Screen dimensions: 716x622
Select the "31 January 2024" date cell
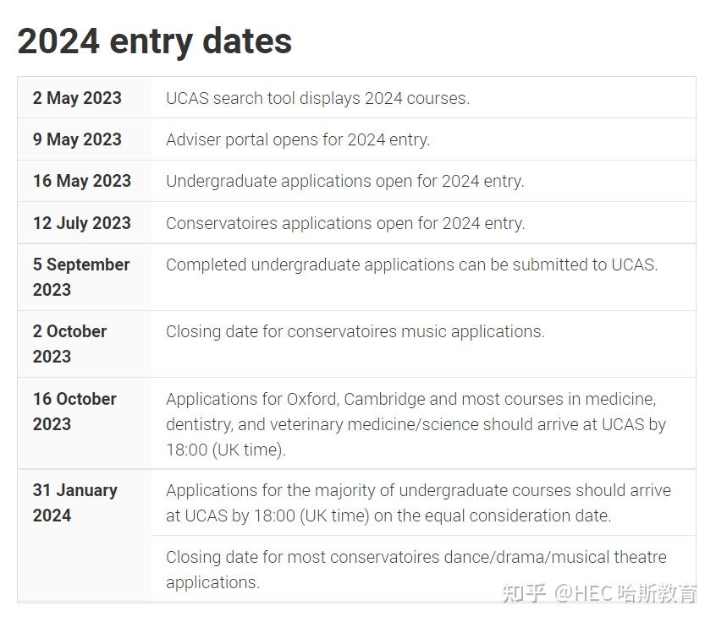pyautogui.click(x=74, y=502)
